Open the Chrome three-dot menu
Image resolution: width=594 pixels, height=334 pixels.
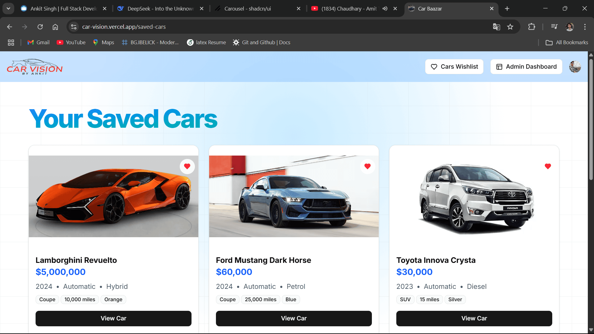pos(585,27)
